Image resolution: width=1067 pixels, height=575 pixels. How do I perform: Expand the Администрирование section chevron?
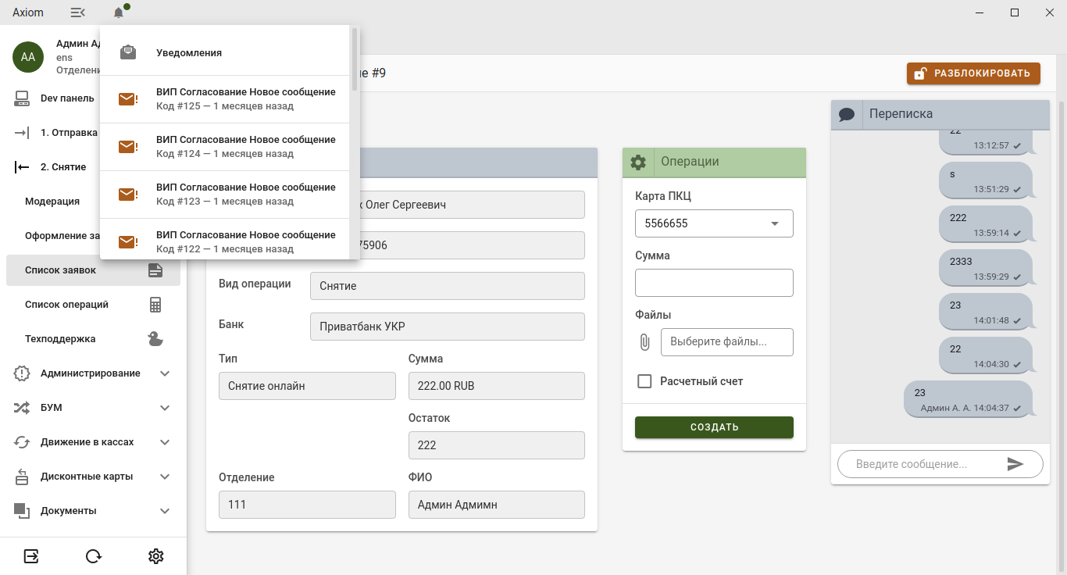[x=165, y=373]
